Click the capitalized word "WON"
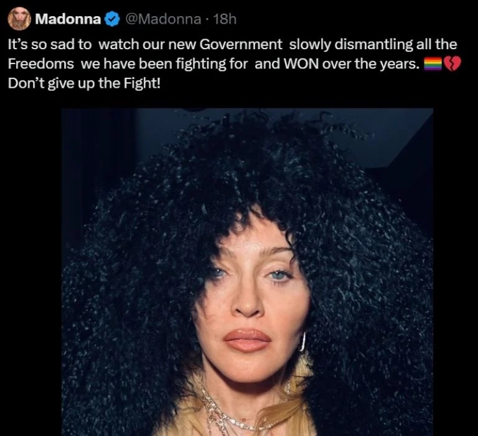The image size is (478, 436). pos(301,64)
